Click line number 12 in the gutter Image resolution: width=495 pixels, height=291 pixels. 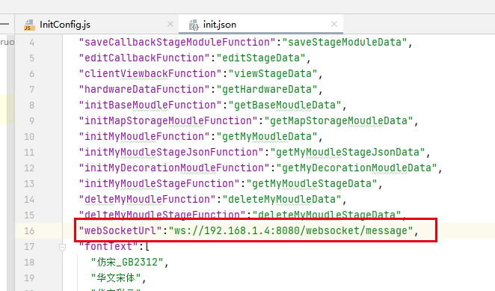pyautogui.click(x=29, y=168)
